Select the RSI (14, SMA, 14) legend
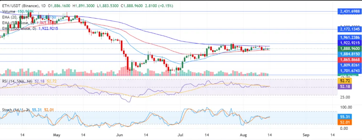 pos(18,81)
